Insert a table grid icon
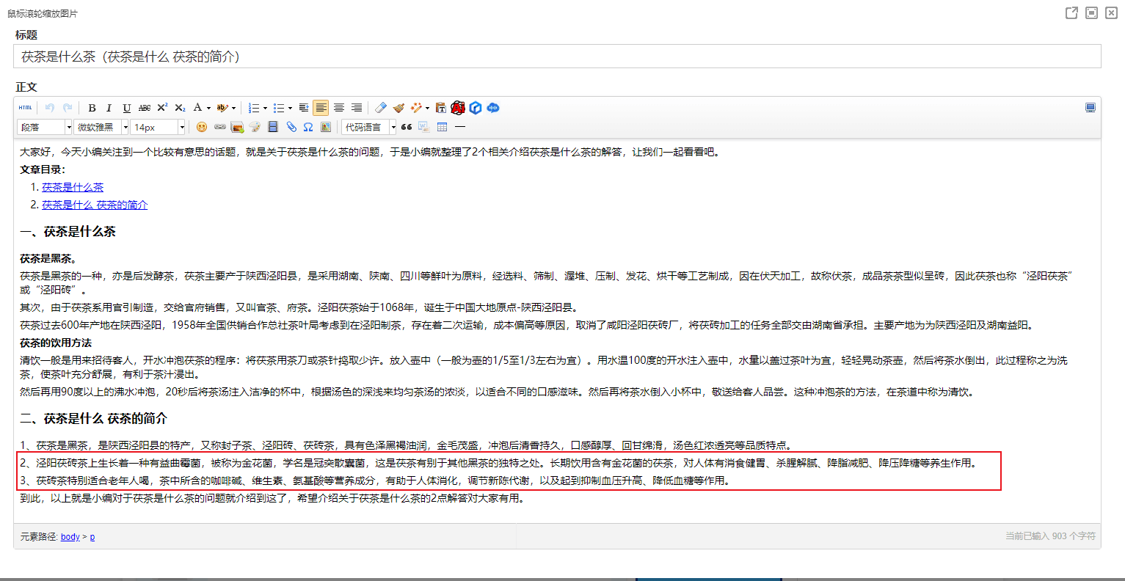Screen dimensions: 1125x581 coord(442,127)
